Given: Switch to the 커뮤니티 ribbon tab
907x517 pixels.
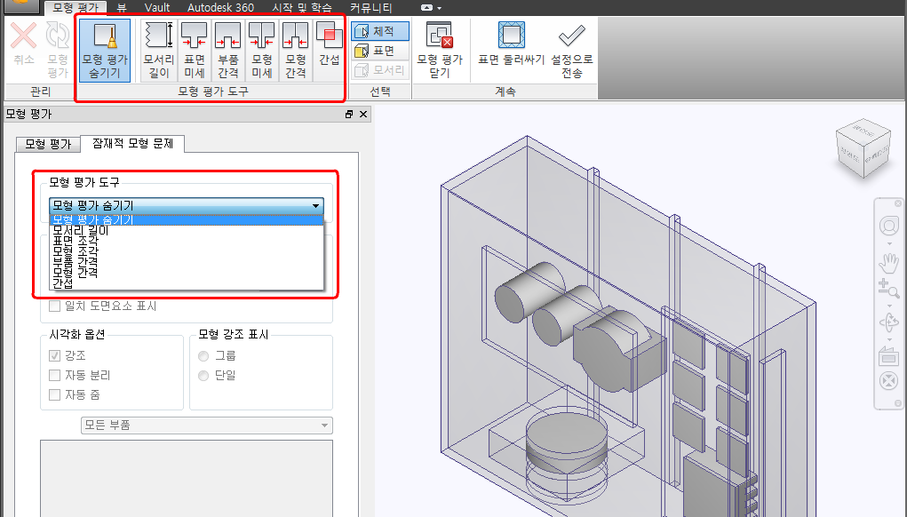Looking at the screenshot, I should pyautogui.click(x=370, y=7).
